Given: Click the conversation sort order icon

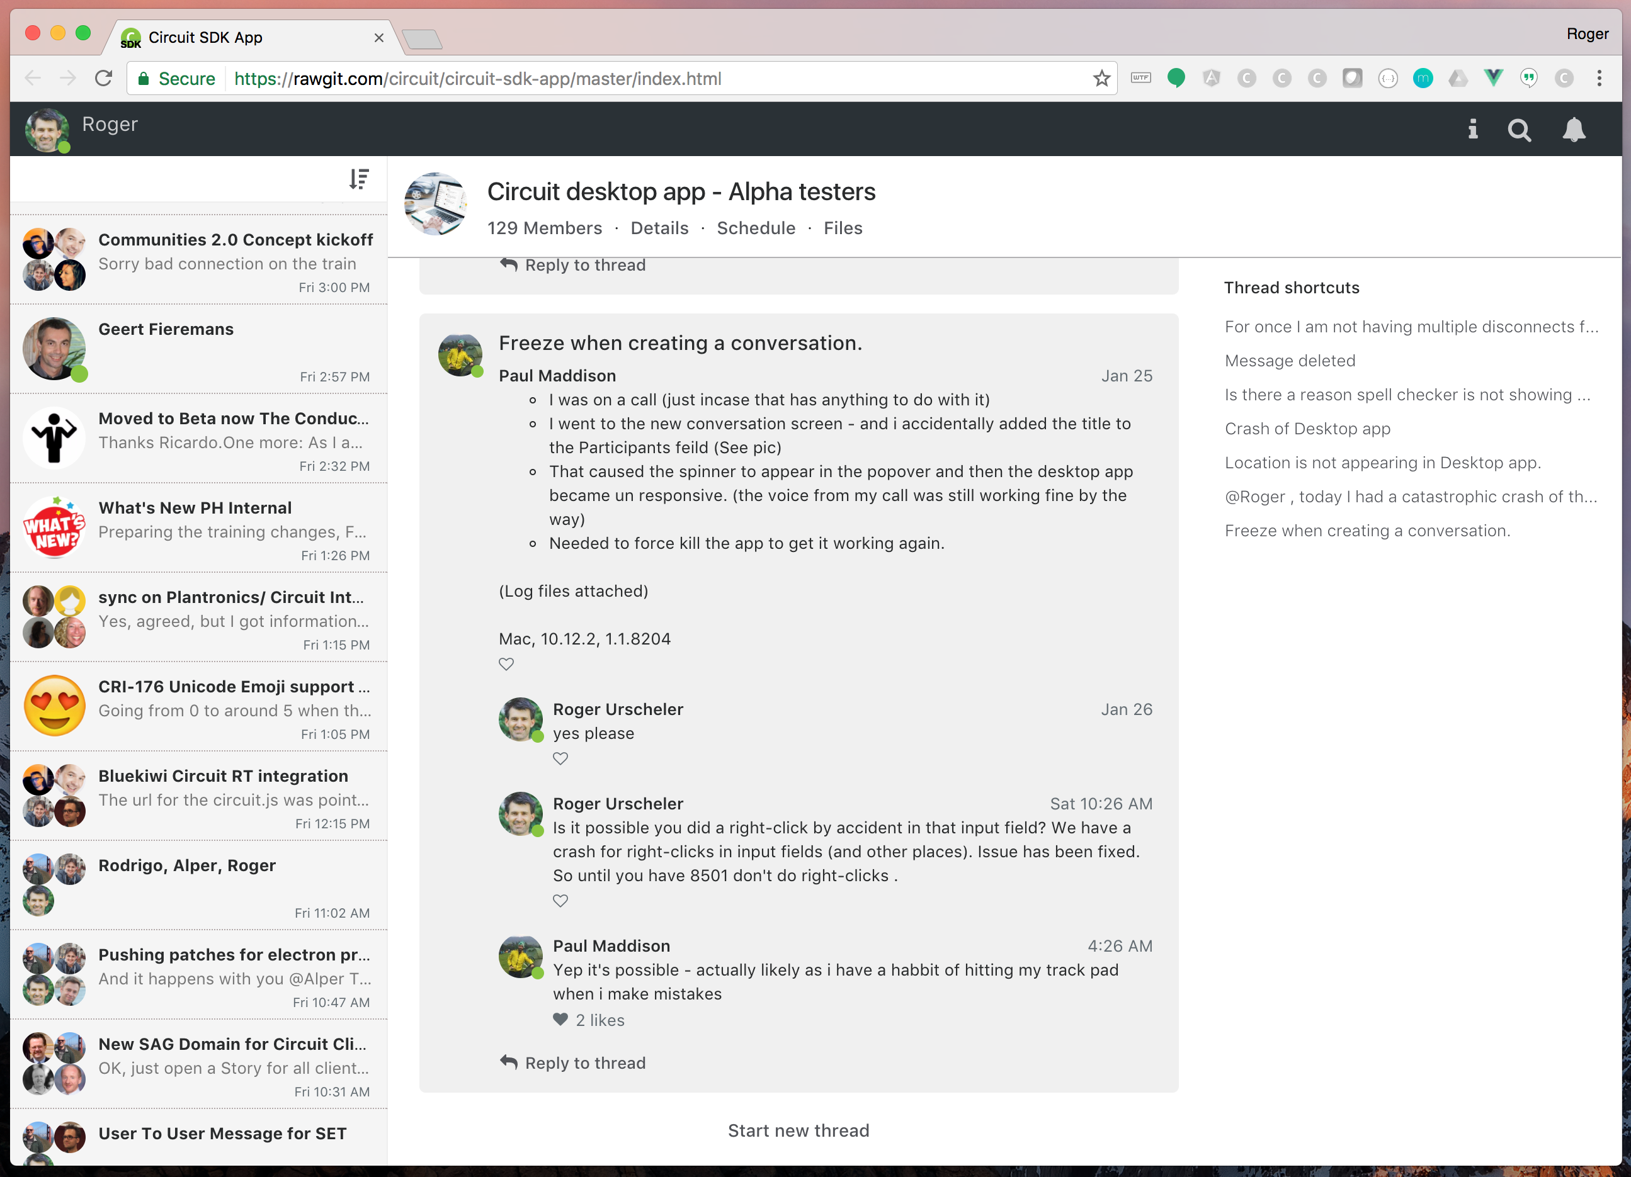Looking at the screenshot, I should (358, 179).
